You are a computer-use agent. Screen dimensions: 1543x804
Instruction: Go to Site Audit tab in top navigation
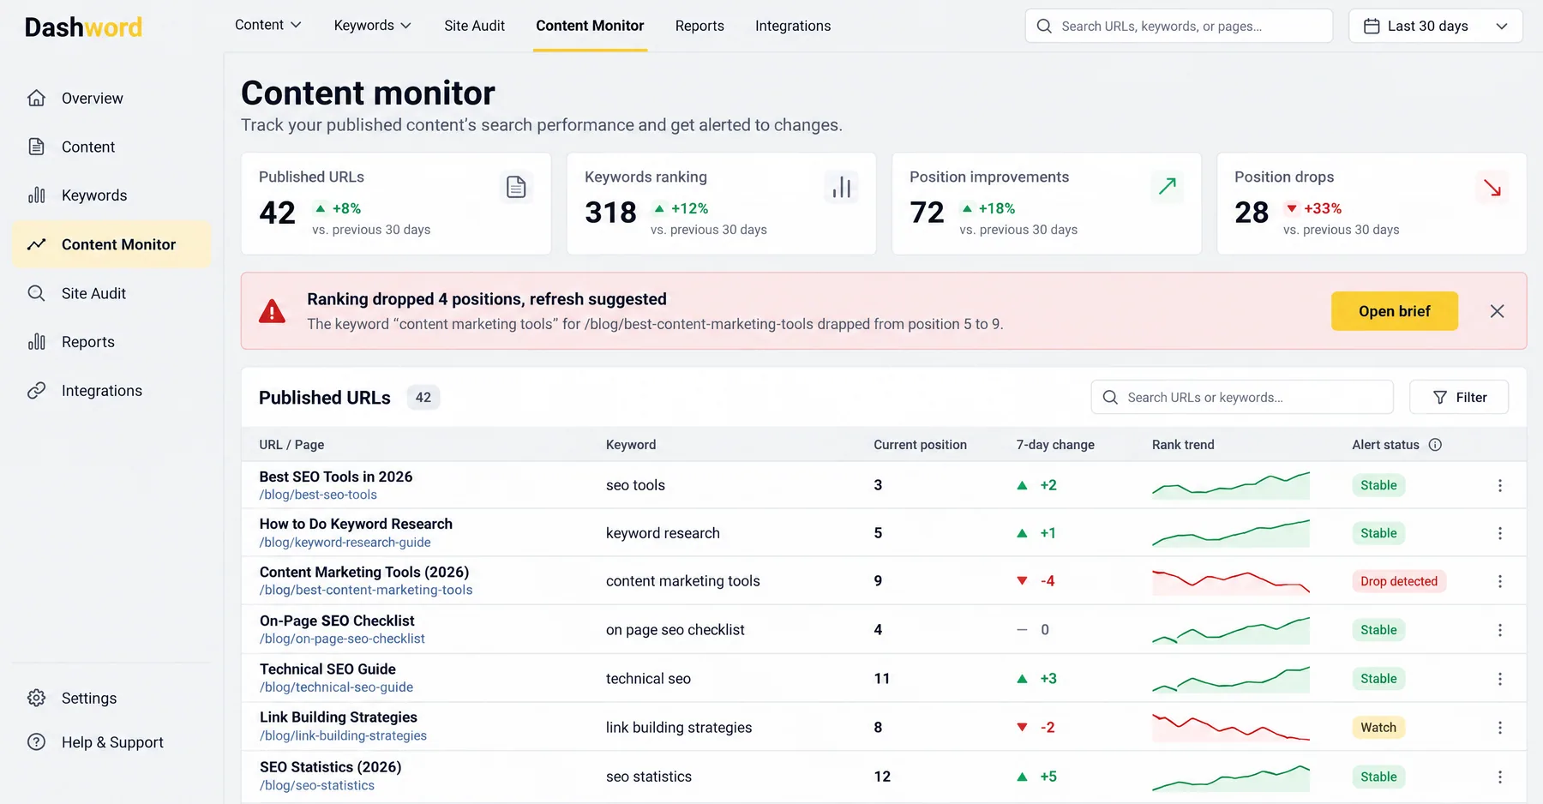474,26
